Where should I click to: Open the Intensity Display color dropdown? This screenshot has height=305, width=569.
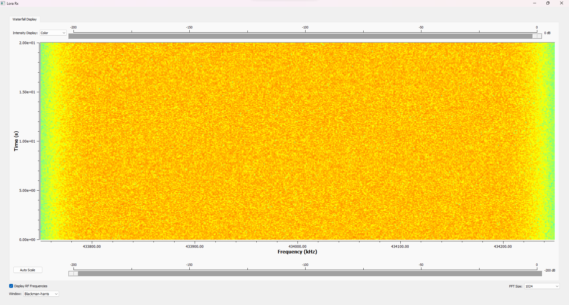(x=53, y=33)
